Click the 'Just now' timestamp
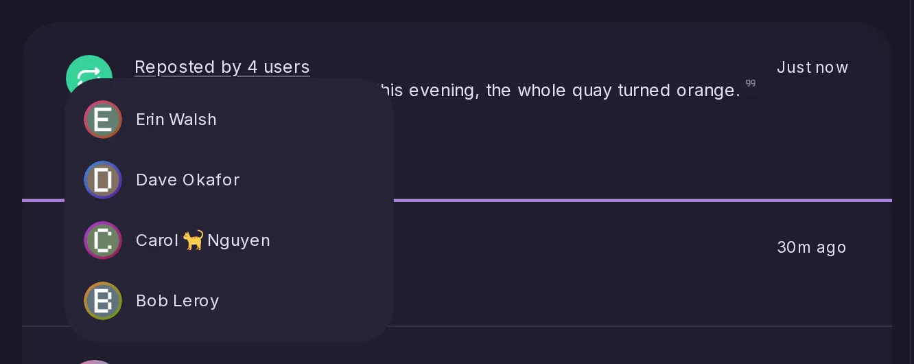The image size is (914, 364). click(x=812, y=67)
